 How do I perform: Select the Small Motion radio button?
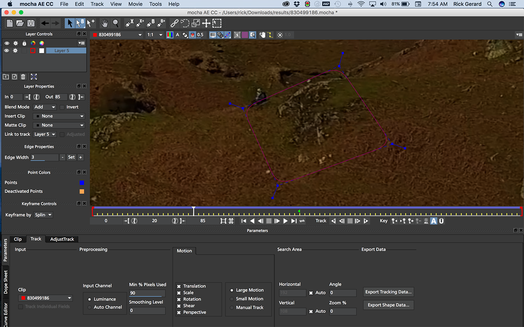click(x=232, y=299)
